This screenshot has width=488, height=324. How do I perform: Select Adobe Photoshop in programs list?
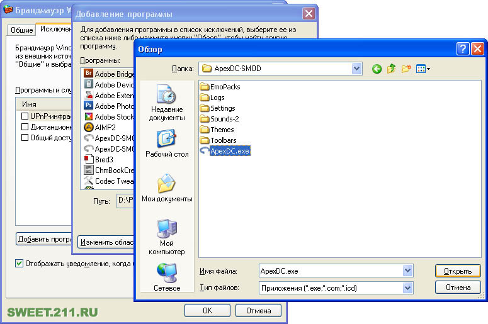tap(108, 106)
